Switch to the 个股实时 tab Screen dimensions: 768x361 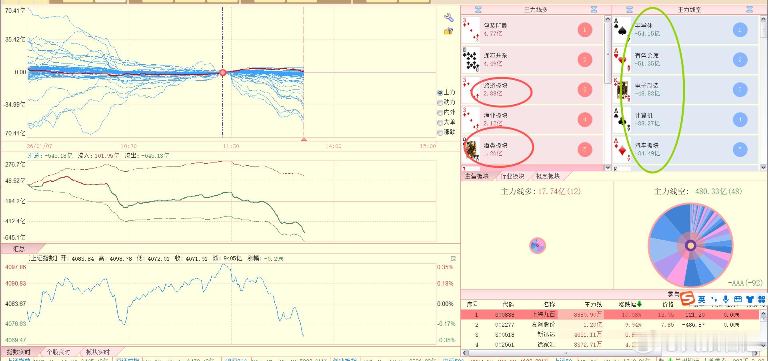[58, 352]
